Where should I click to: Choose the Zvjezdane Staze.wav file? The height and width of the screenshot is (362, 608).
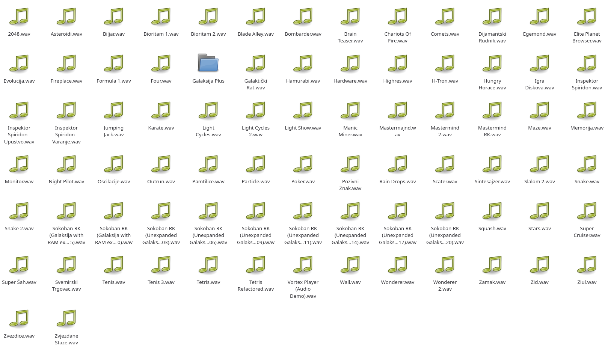66,320
